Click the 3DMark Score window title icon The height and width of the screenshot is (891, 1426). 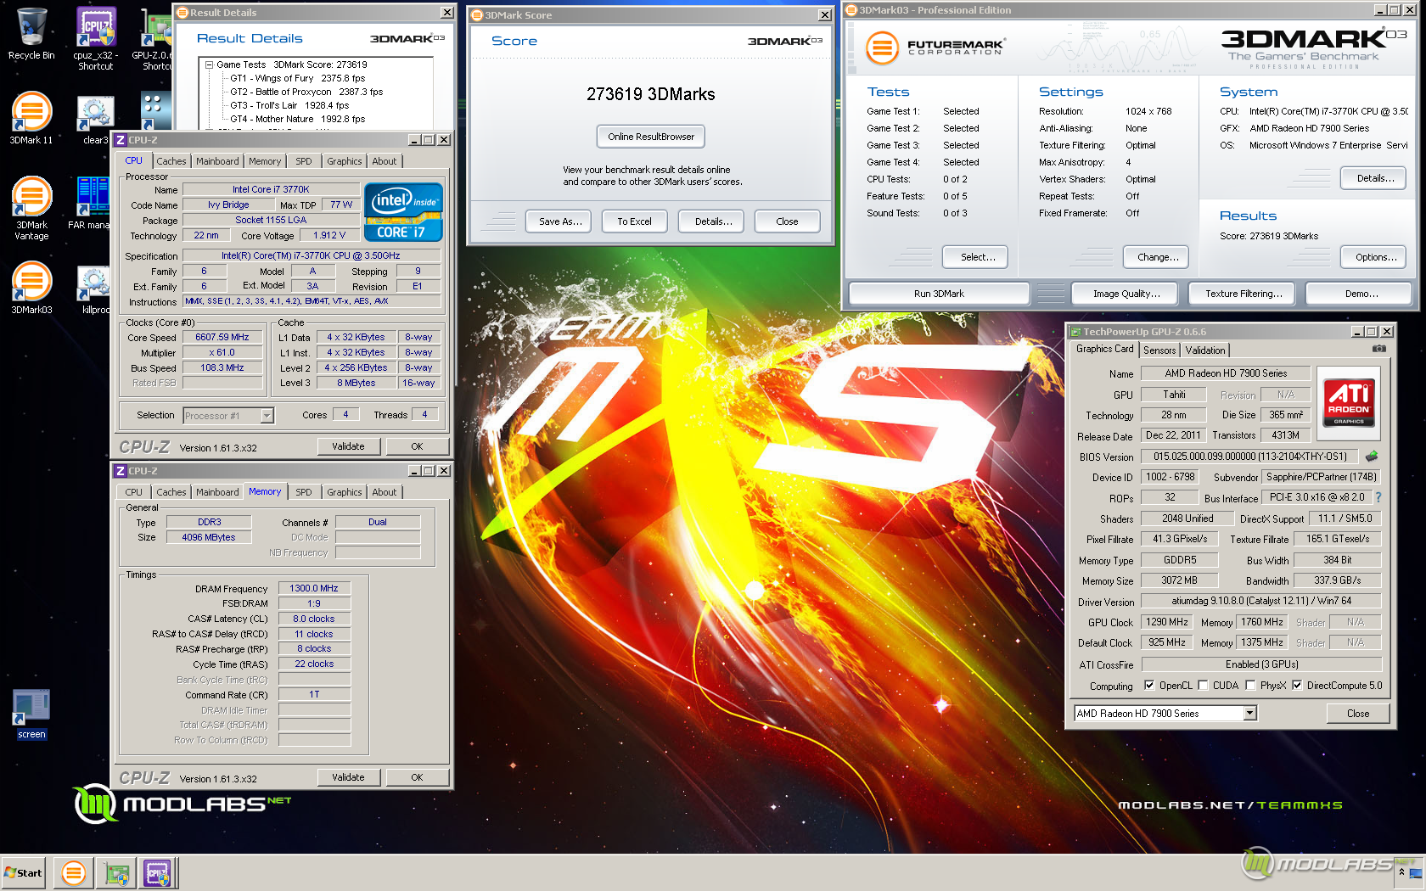477,15
